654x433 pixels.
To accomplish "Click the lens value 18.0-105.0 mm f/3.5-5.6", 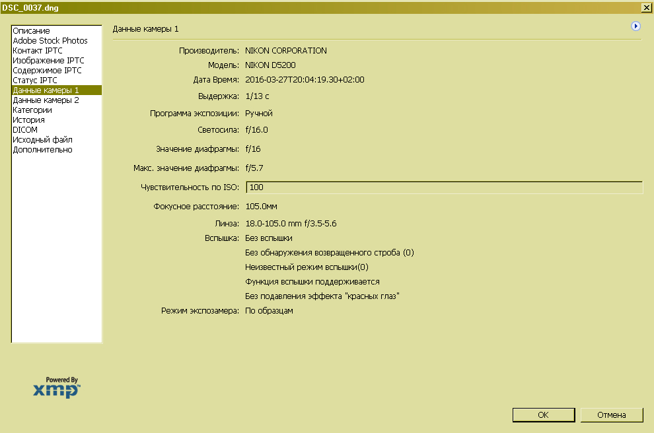I will 291,224.
